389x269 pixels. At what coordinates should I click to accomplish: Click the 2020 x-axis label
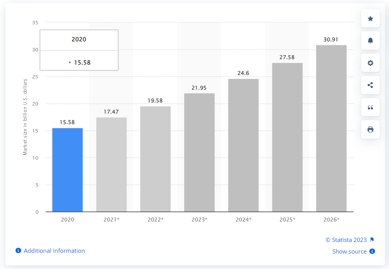pyautogui.click(x=68, y=220)
